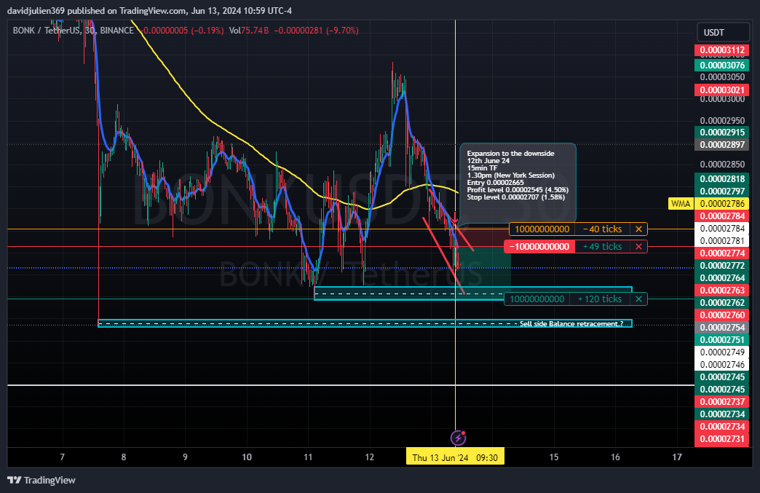Click the red 0.00003021 price label

pos(722,90)
